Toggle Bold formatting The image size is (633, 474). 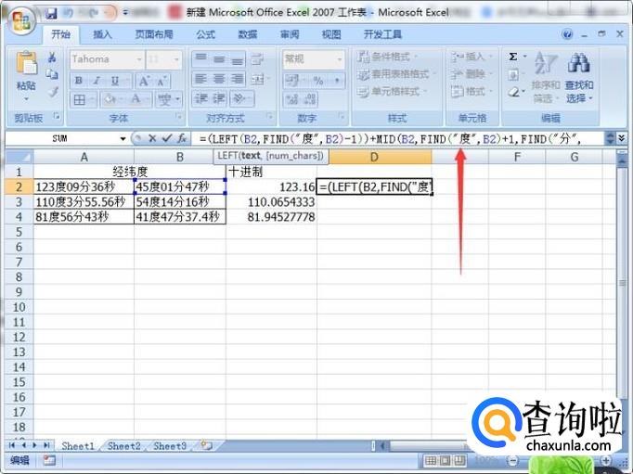[79, 81]
